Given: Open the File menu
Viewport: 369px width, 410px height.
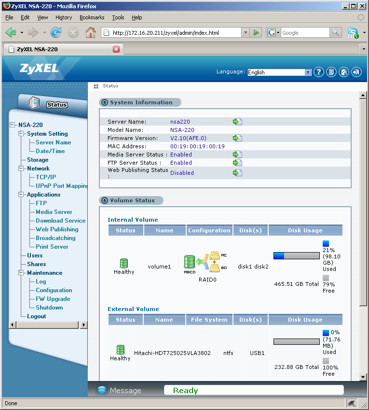Looking at the screenshot, I should [9, 17].
